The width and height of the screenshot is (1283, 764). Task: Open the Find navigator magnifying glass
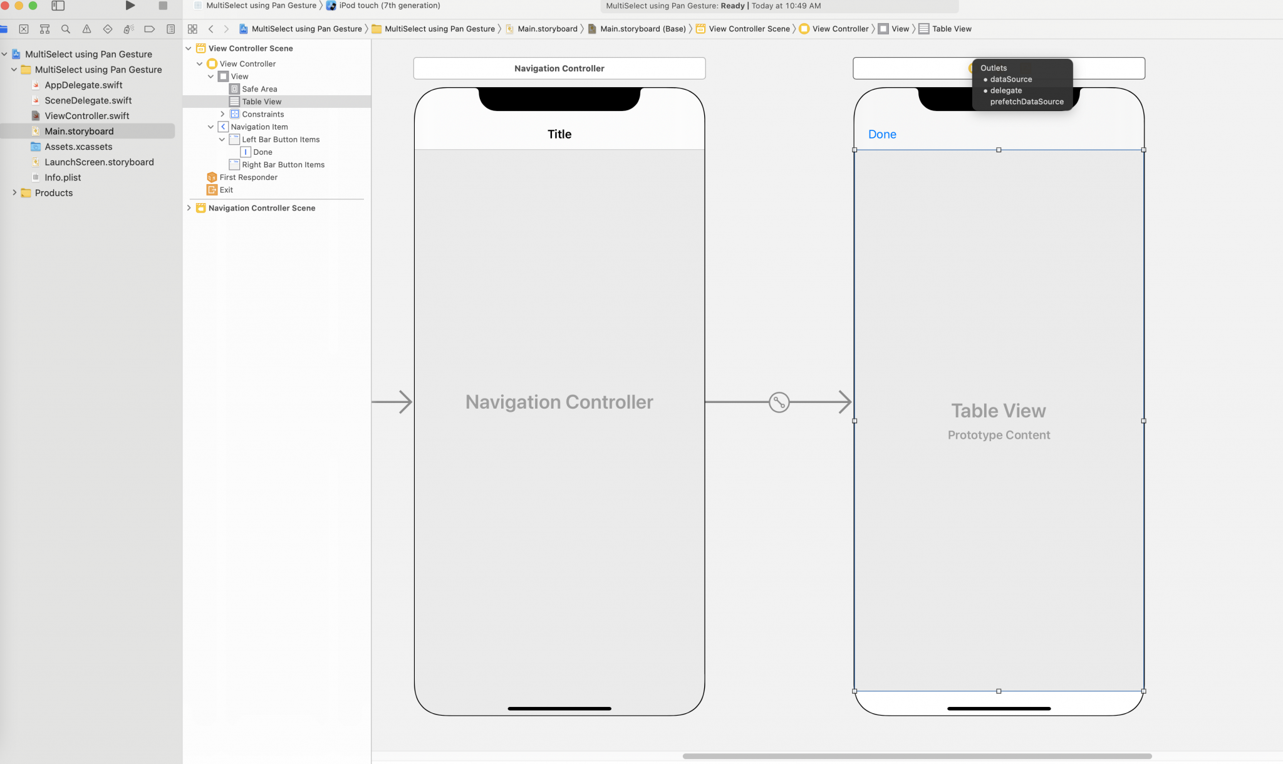(65, 29)
